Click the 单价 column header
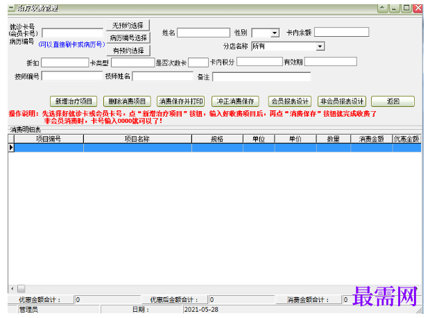The image size is (430, 318). click(x=295, y=139)
